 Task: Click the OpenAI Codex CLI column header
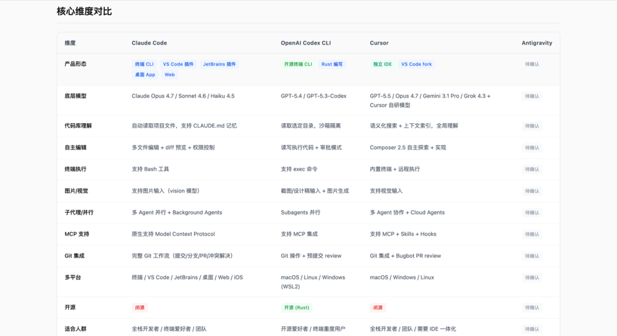306,43
